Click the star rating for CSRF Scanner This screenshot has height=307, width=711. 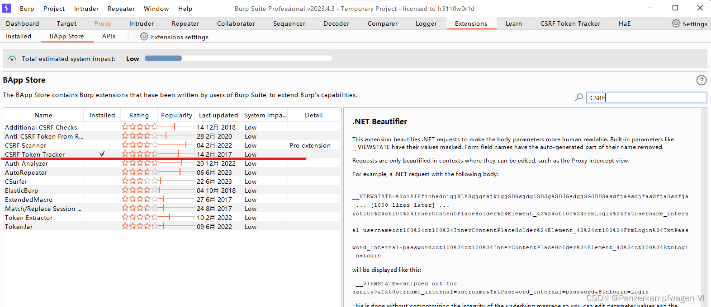140,145
